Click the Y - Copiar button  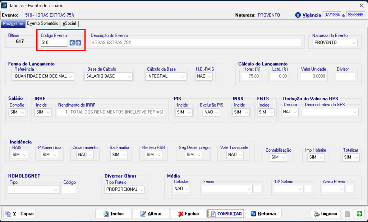pos(20,213)
